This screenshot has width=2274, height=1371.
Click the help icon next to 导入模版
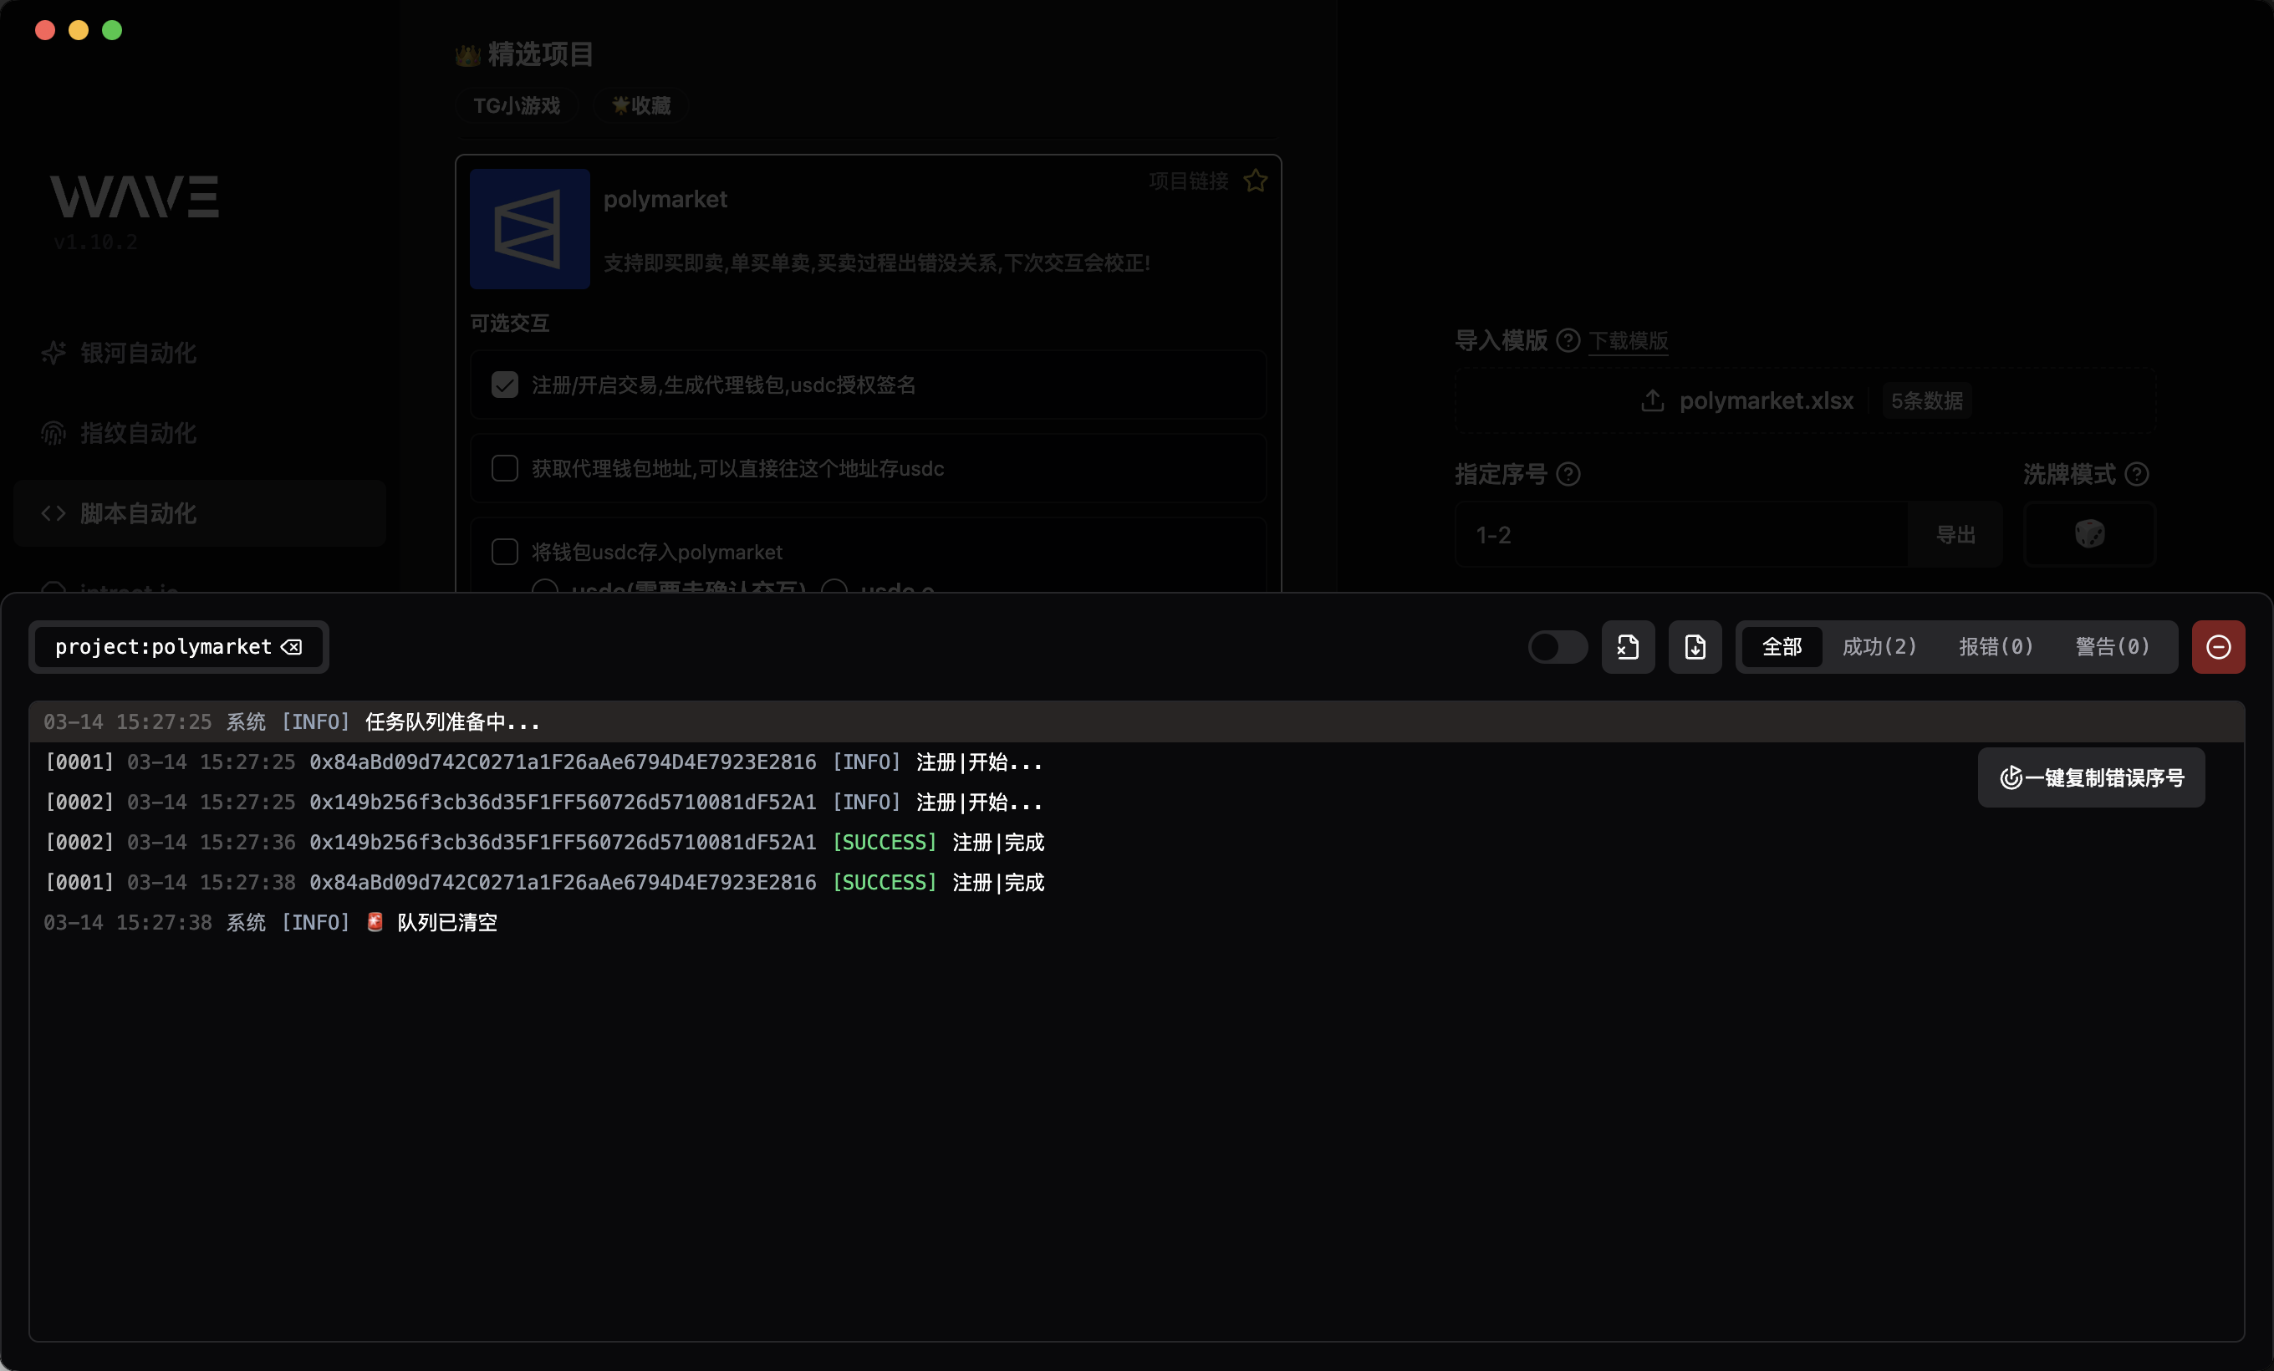[1568, 340]
